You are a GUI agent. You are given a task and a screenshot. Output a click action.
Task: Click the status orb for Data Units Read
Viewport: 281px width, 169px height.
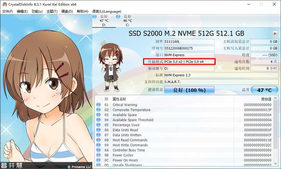[x=98, y=130]
